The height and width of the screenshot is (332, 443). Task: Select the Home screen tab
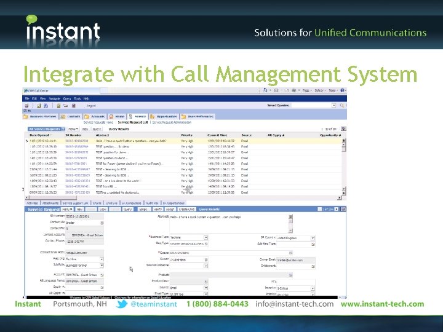tap(117, 116)
